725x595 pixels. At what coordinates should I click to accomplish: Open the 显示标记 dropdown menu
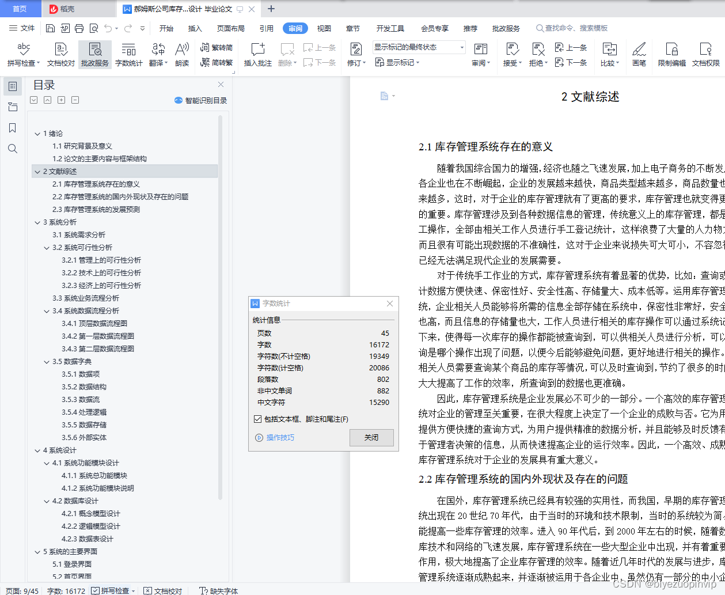397,62
